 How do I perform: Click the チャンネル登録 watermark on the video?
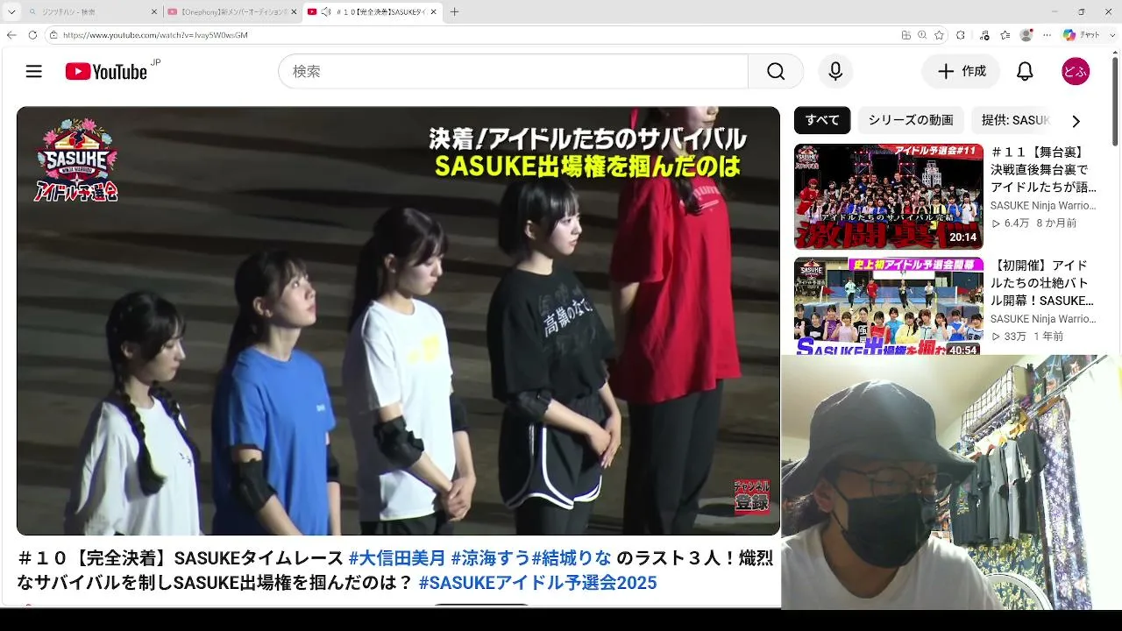(751, 496)
